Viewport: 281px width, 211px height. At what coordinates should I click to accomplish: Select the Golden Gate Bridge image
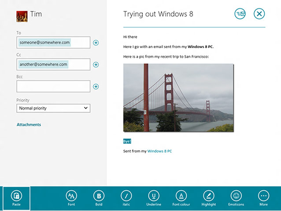pyautogui.click(x=178, y=98)
